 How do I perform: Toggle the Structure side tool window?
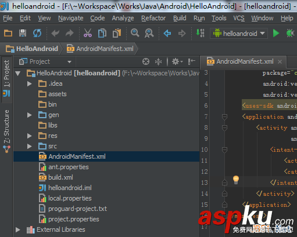(x=6, y=132)
